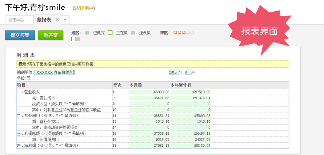Click the 本月数 column header
This screenshot has height=155, width=324.
(x=149, y=85)
